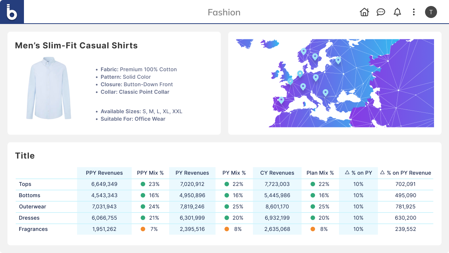Open the chat comments icon
Screen dimensions: 449x253
coord(381,12)
